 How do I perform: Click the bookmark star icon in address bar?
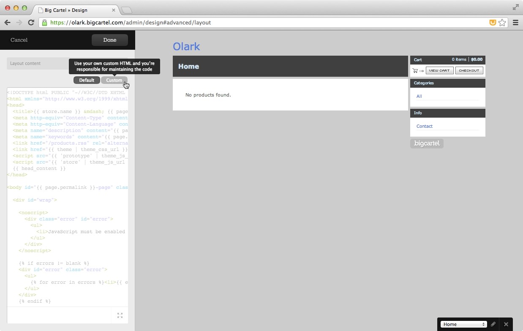tap(502, 23)
